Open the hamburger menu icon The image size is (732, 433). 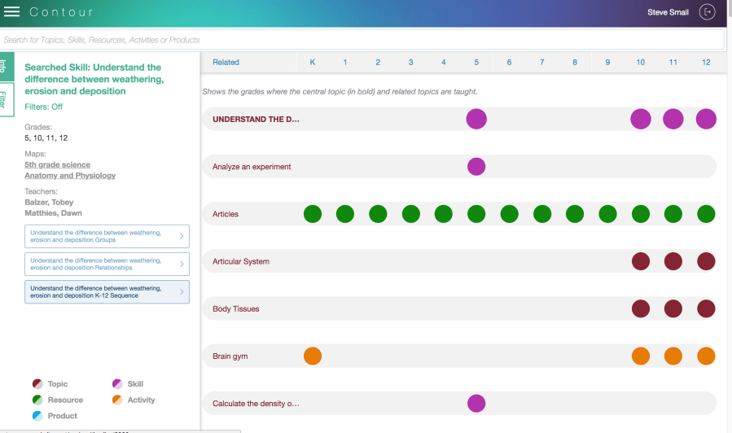click(x=12, y=12)
